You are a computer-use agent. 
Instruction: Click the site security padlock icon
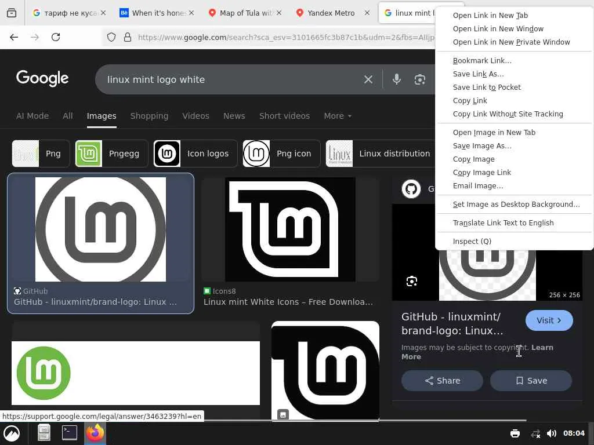coord(128,37)
